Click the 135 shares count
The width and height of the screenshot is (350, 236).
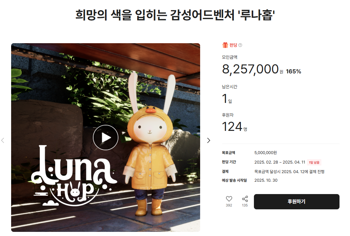click(x=245, y=205)
